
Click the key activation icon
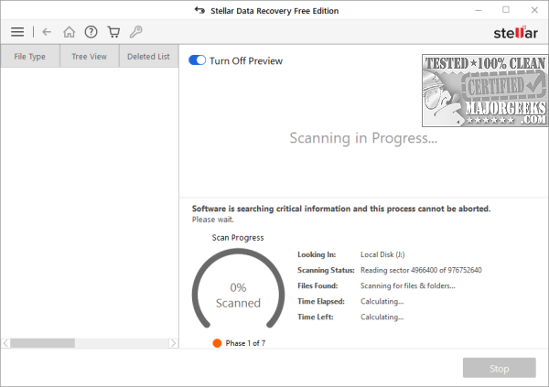(135, 32)
